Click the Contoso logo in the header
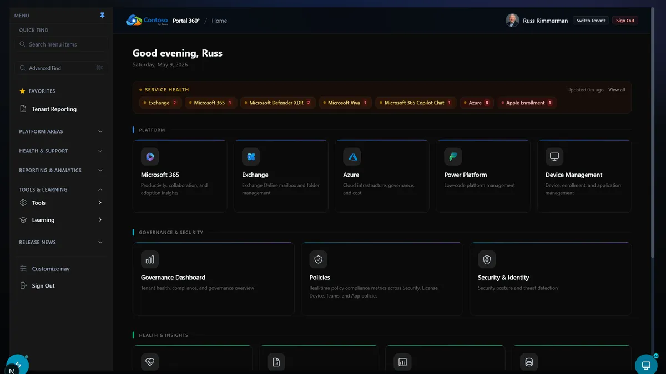Image resolution: width=666 pixels, height=374 pixels. 147,21
